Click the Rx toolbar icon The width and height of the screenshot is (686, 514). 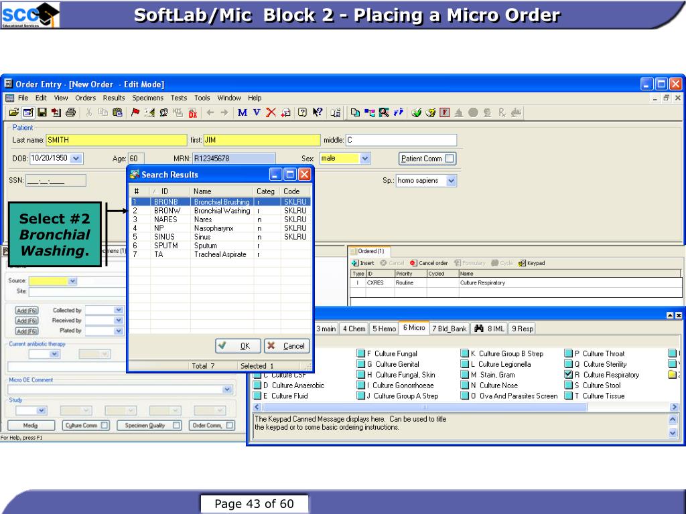[x=502, y=112]
